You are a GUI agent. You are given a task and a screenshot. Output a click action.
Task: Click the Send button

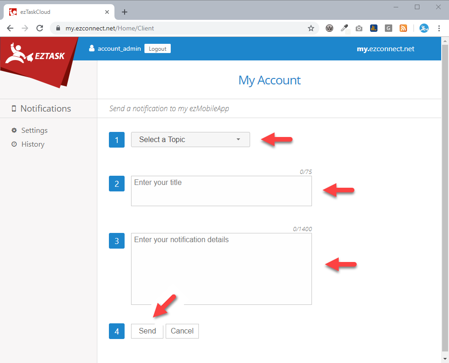[147, 331]
